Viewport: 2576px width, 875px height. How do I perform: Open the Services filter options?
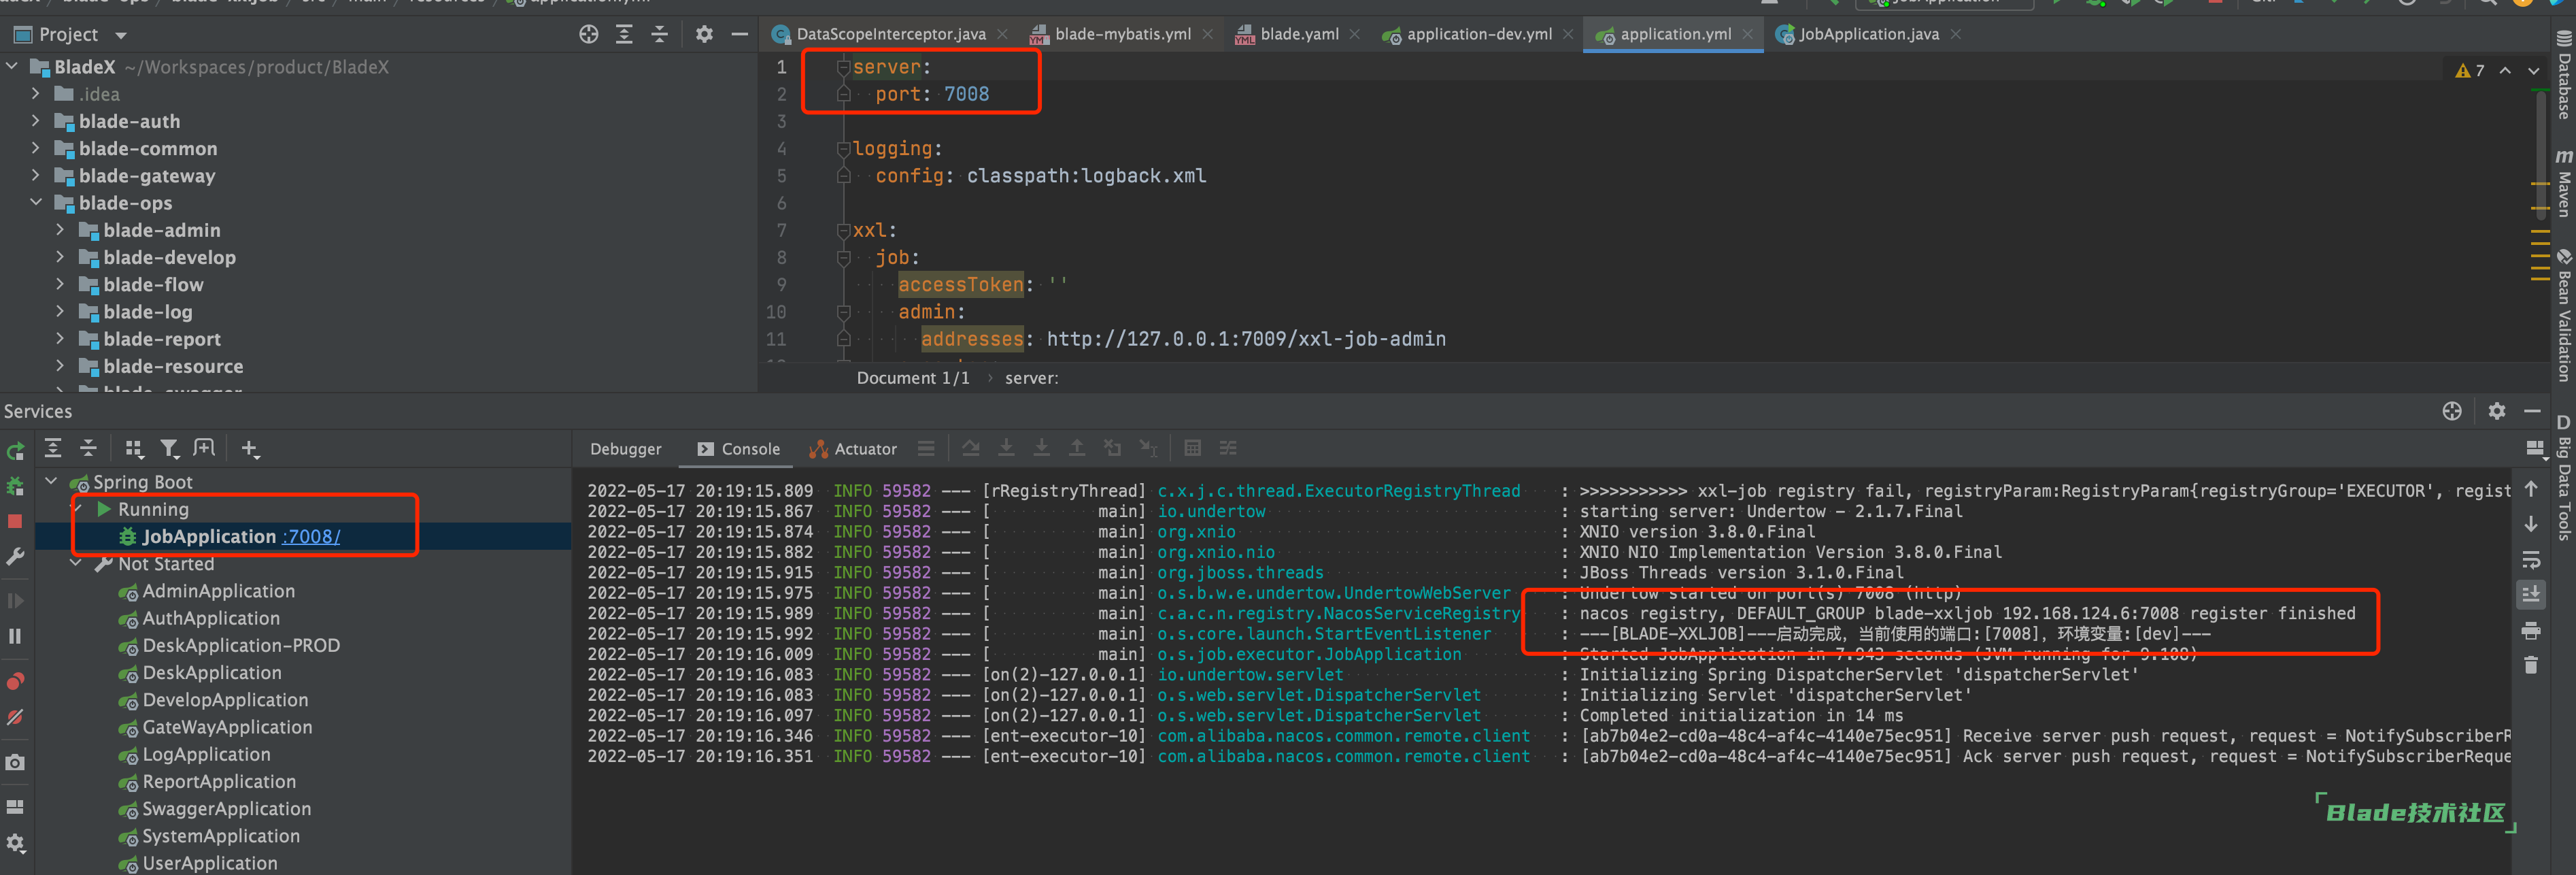pos(170,448)
